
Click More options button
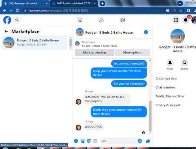pyautogui.click(x=132, y=52)
